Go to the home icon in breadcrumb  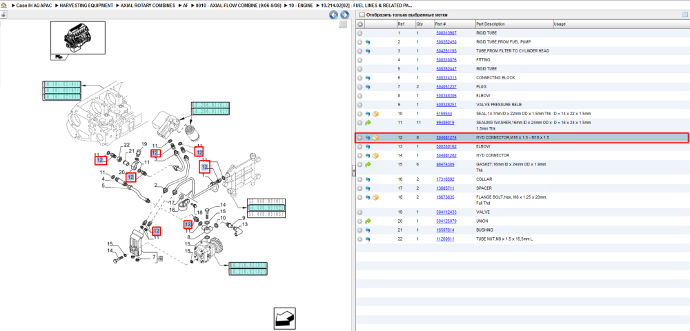pos(3,6)
